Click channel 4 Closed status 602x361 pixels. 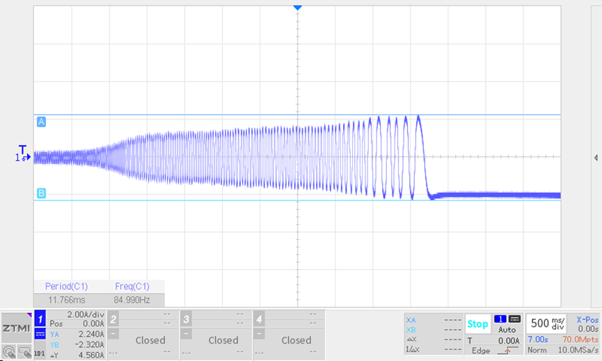pos(296,340)
